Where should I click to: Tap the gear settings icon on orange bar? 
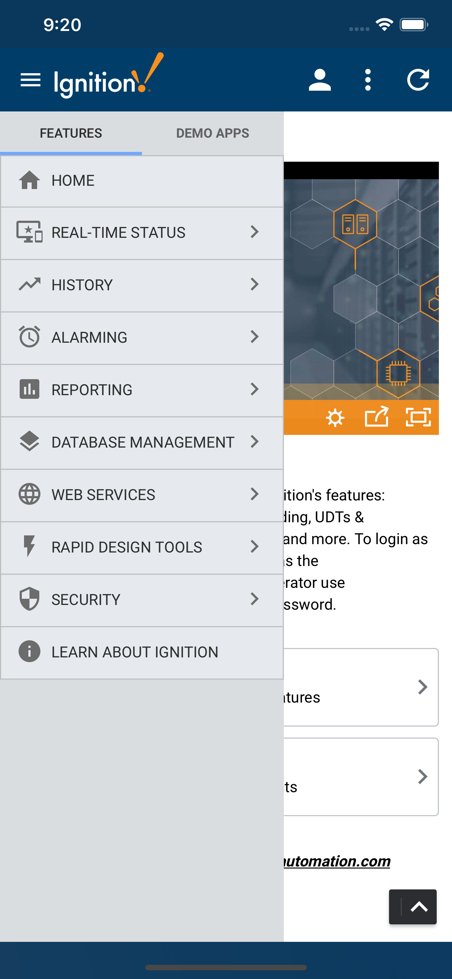pyautogui.click(x=335, y=418)
